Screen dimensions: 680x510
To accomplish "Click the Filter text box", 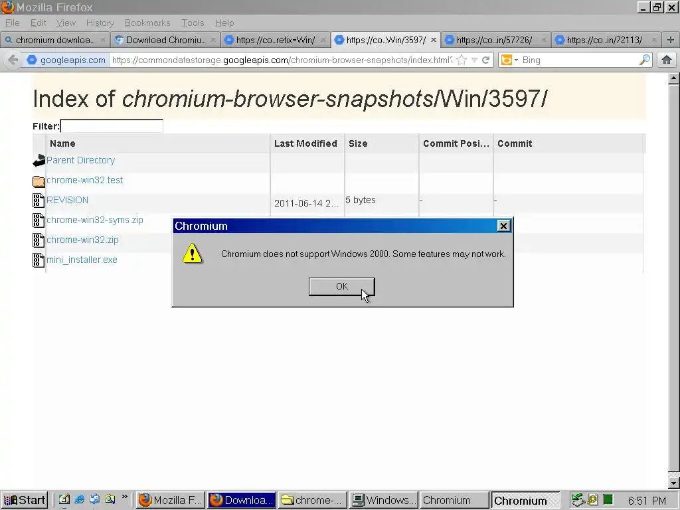I will click(112, 126).
